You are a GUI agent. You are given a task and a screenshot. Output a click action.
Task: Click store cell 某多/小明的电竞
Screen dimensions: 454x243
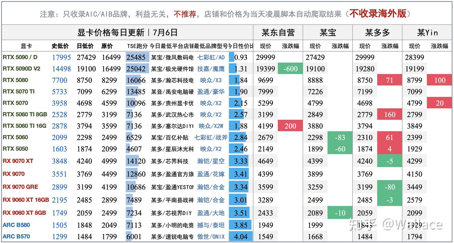coord(172,225)
